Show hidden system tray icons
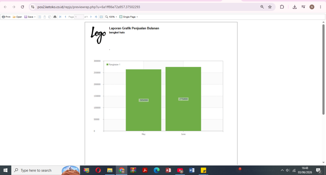 point(282,170)
